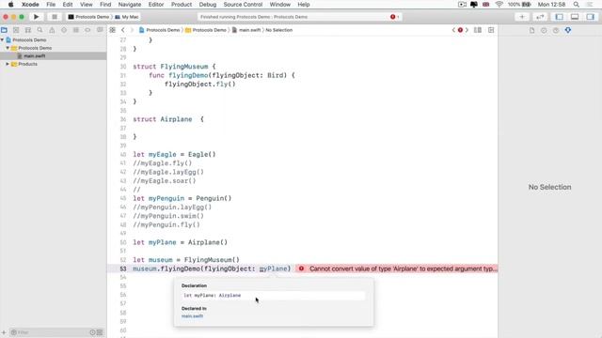Image resolution: width=602 pixels, height=338 pixels.
Task: Show the Breakpoint navigator
Action: (x=87, y=30)
